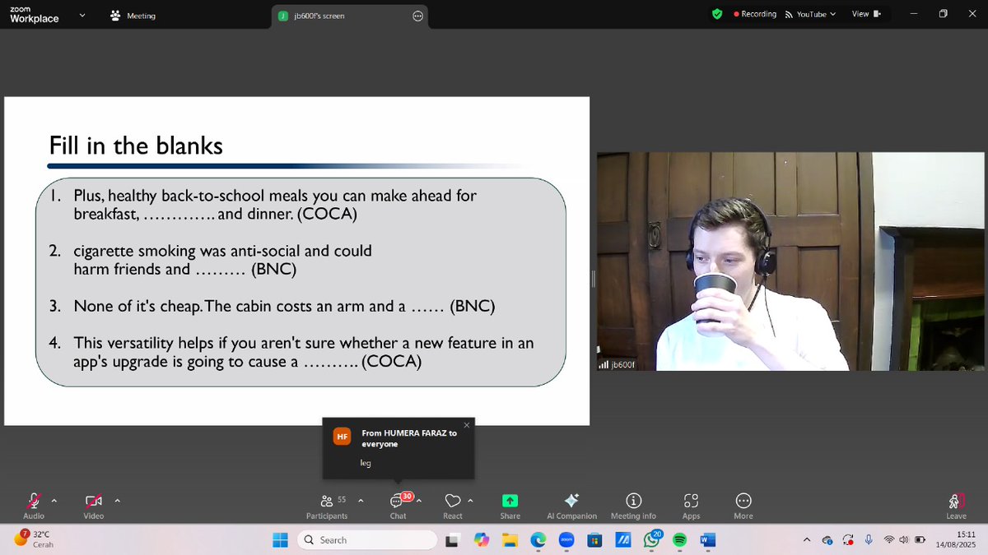Open chat message from HUMERA FARAZ
This screenshot has width=988, height=555.
point(398,448)
